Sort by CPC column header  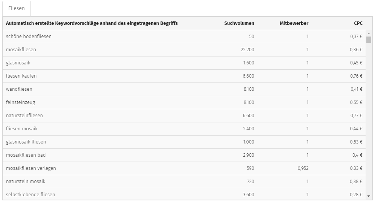tap(358, 23)
